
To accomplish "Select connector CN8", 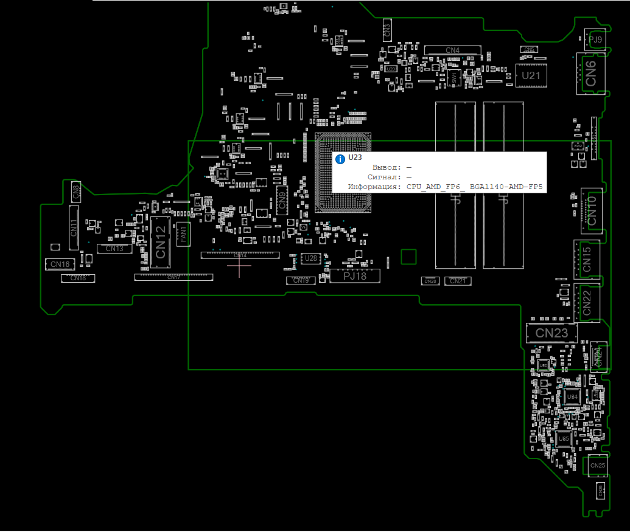I will [x=76, y=192].
